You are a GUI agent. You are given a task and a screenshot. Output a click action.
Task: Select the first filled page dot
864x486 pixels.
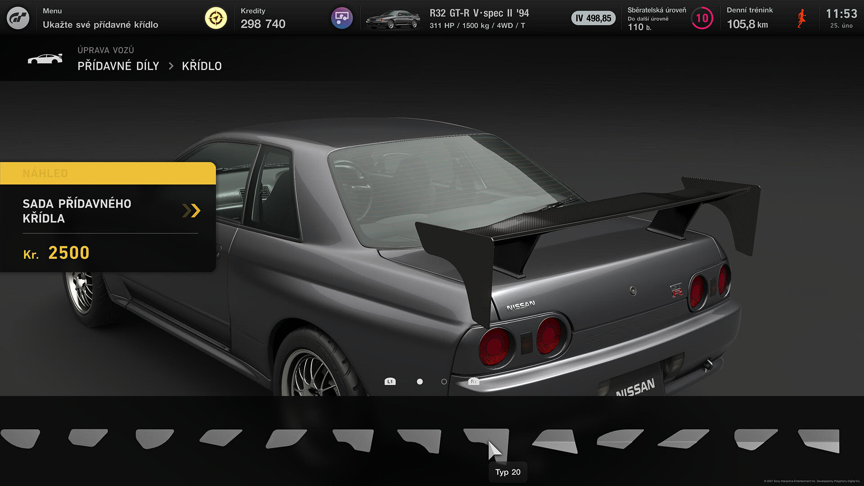coord(420,382)
